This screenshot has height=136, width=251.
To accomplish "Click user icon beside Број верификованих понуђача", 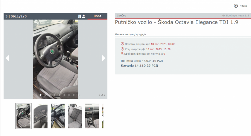I will [x=122, y=54].
